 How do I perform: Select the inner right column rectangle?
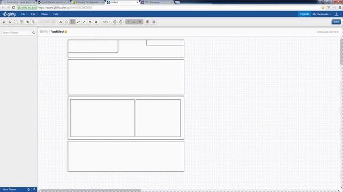point(158,118)
